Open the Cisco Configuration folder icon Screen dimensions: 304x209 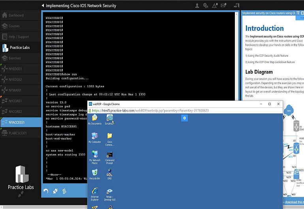pos(109,139)
